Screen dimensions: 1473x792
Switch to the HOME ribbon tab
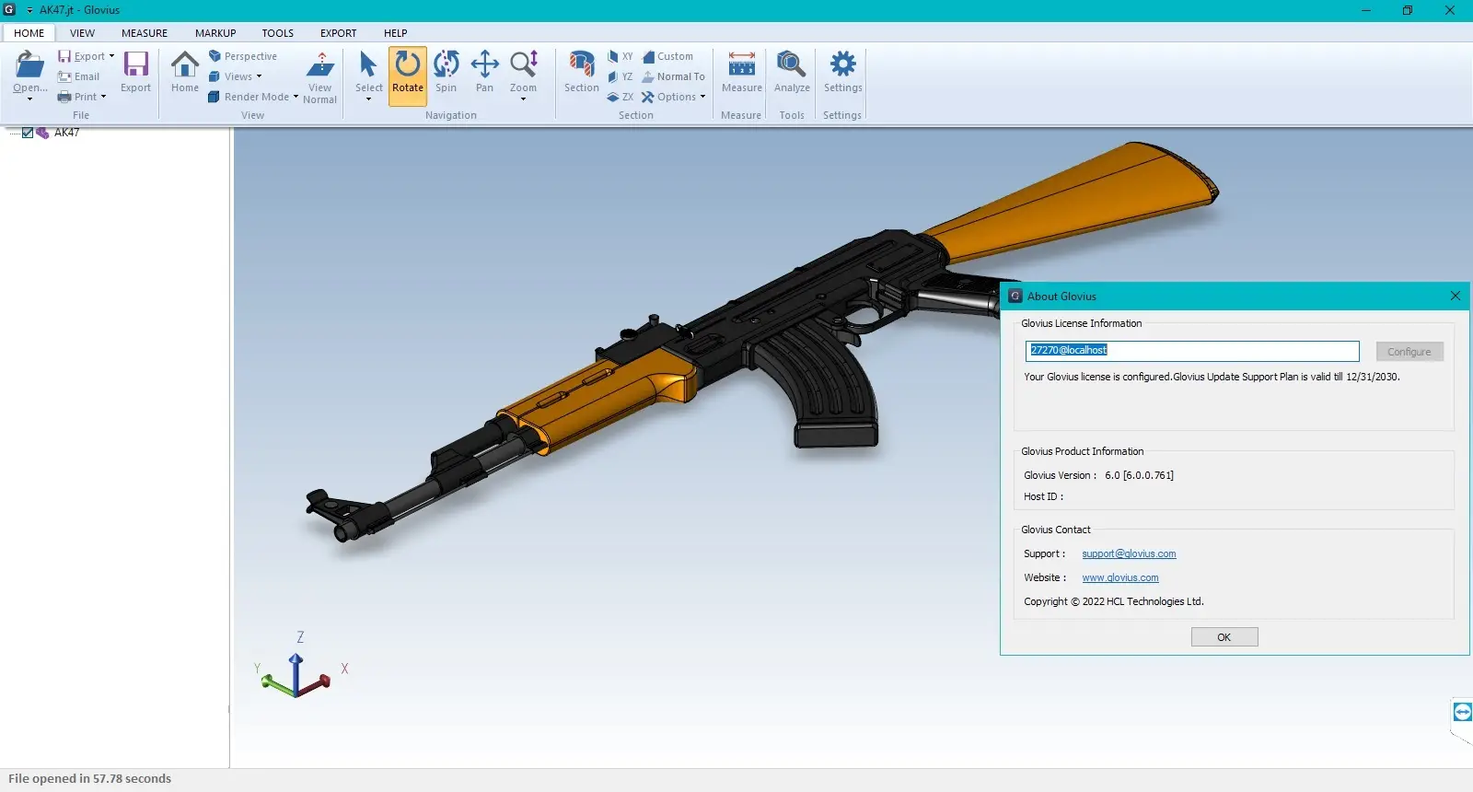click(x=29, y=33)
